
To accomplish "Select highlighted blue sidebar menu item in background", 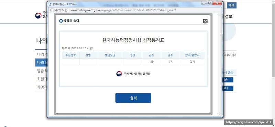I will pyautogui.click(x=41, y=63).
